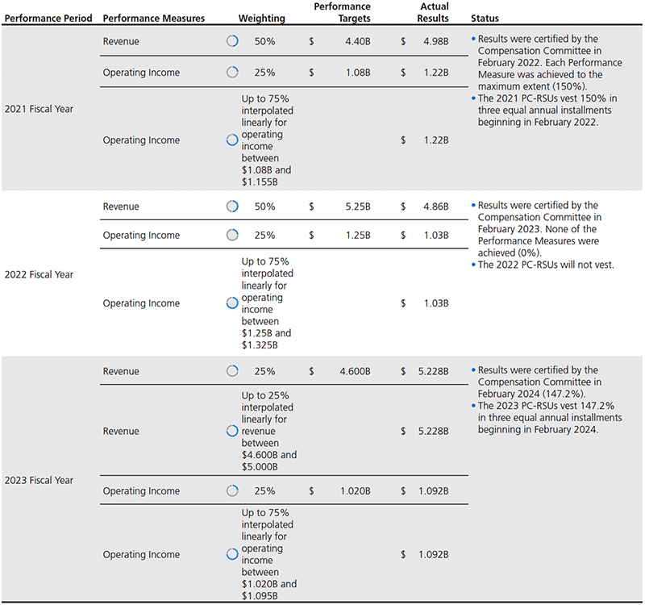Click the icon beside 2023 revenue interpolation between $4.600B and $5.000B
Image resolution: width=645 pixels, height=605 pixels.
[x=232, y=432]
